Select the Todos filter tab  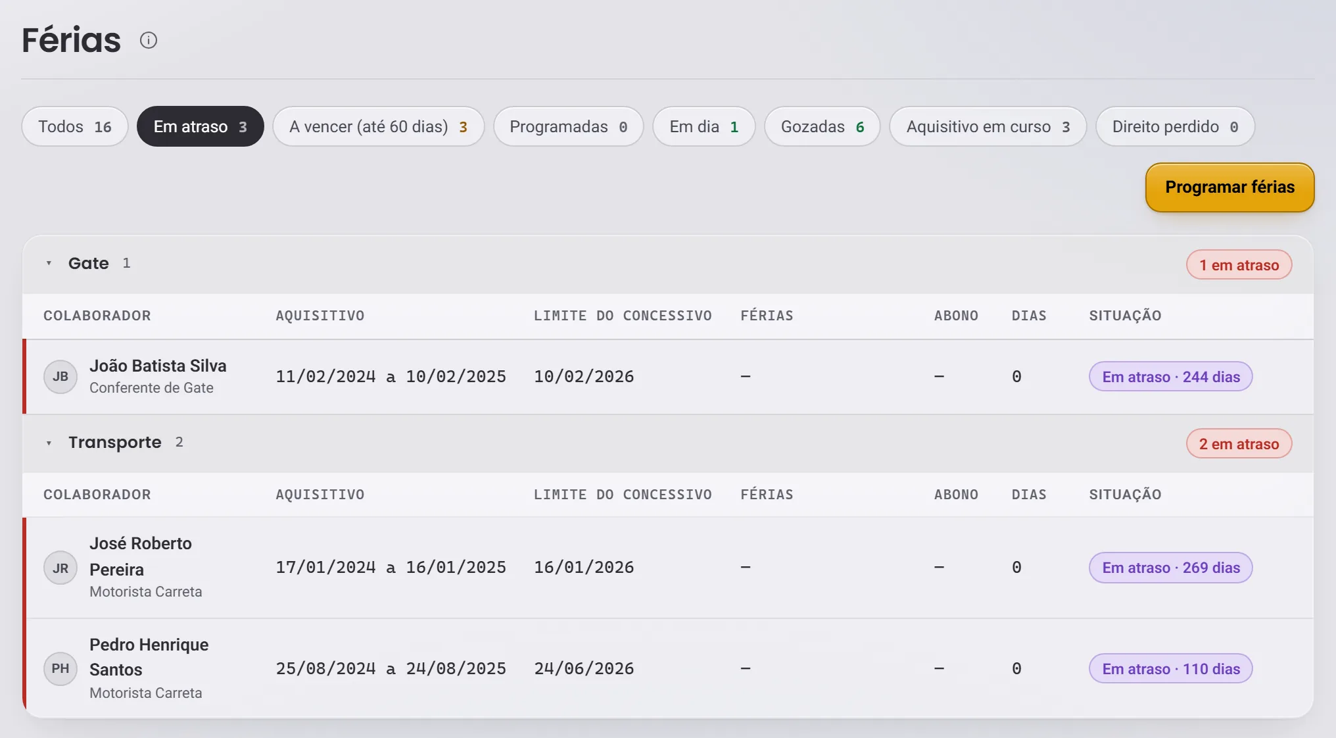75,126
